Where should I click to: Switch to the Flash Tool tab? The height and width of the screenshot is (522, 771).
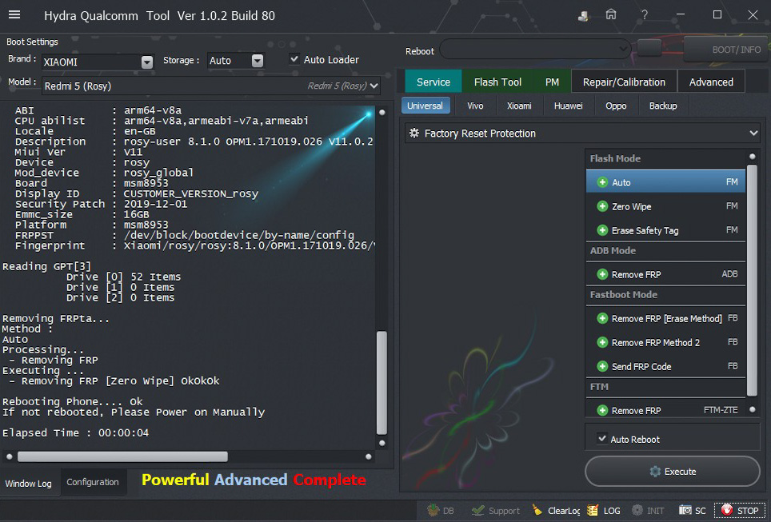(497, 82)
